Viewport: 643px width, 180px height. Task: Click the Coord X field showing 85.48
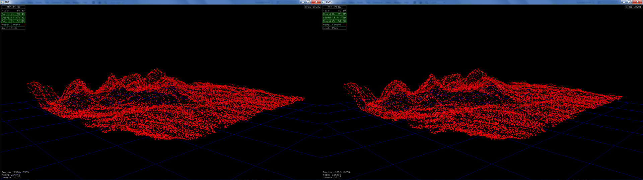coord(13,14)
